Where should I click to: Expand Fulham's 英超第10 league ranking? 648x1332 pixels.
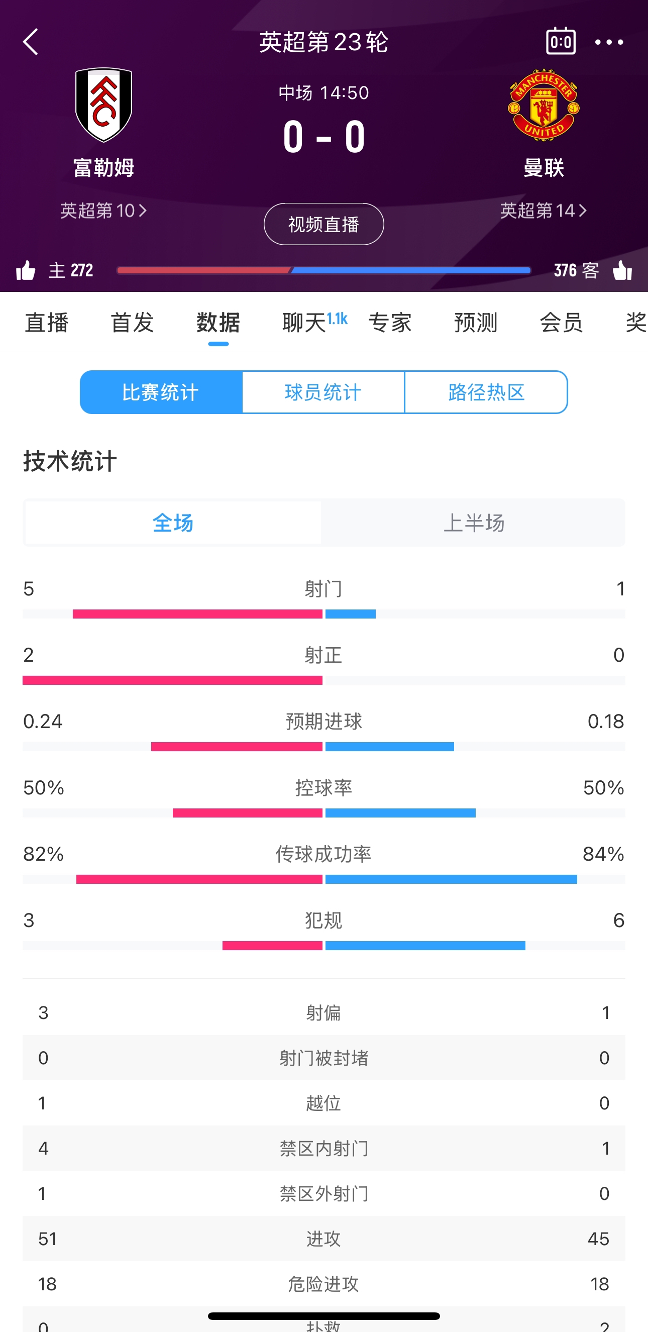[x=103, y=211]
